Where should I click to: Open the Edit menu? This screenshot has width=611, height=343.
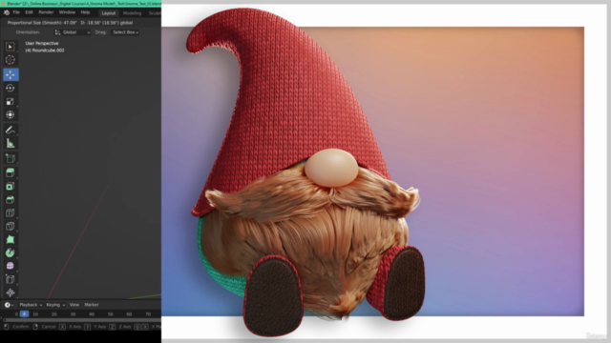click(30, 12)
